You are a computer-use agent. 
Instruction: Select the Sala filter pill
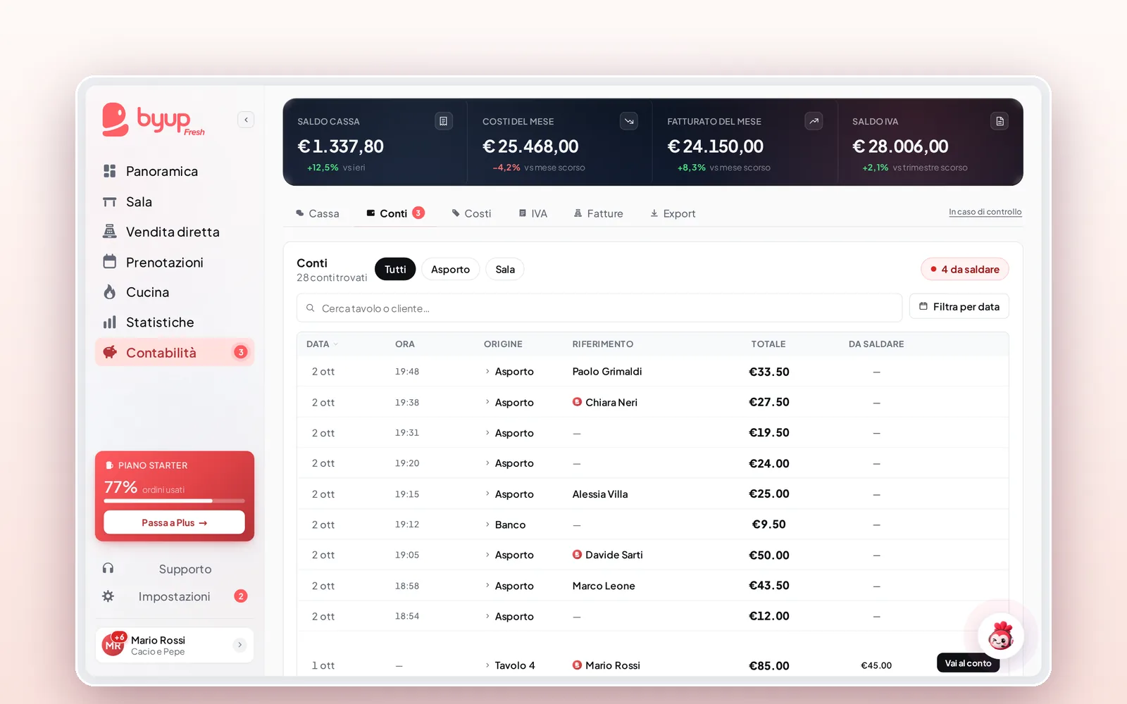click(505, 269)
